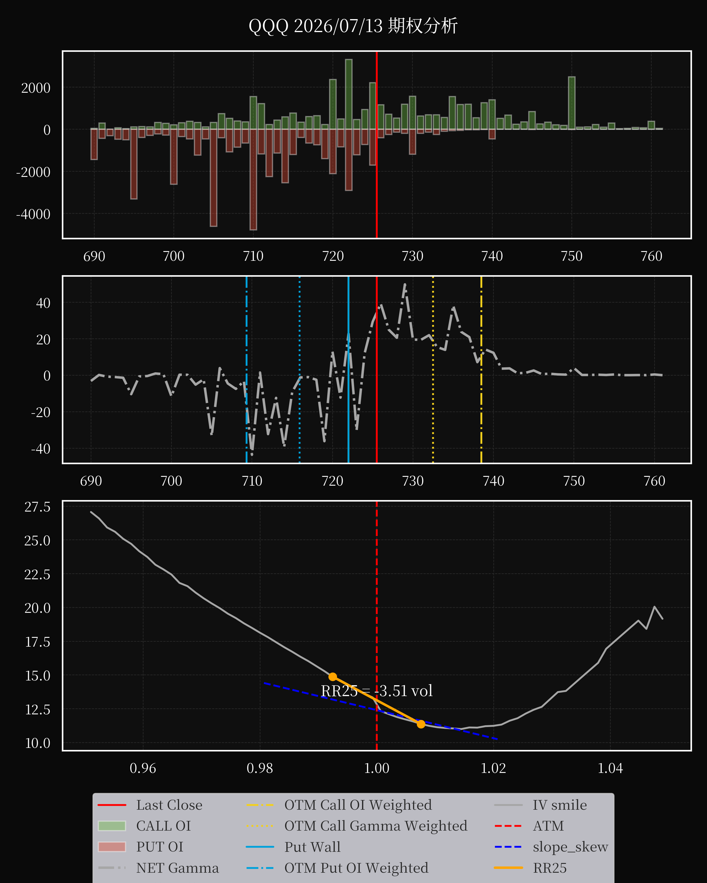Click the OTM Put OI Weighted legend label
The height and width of the screenshot is (883, 707).
[356, 867]
